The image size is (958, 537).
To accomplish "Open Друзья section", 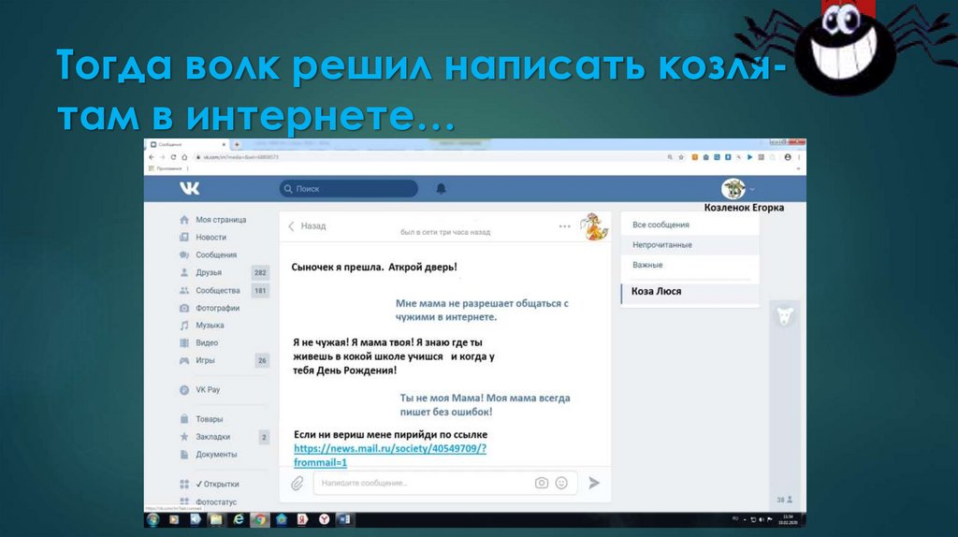I will tap(209, 272).
